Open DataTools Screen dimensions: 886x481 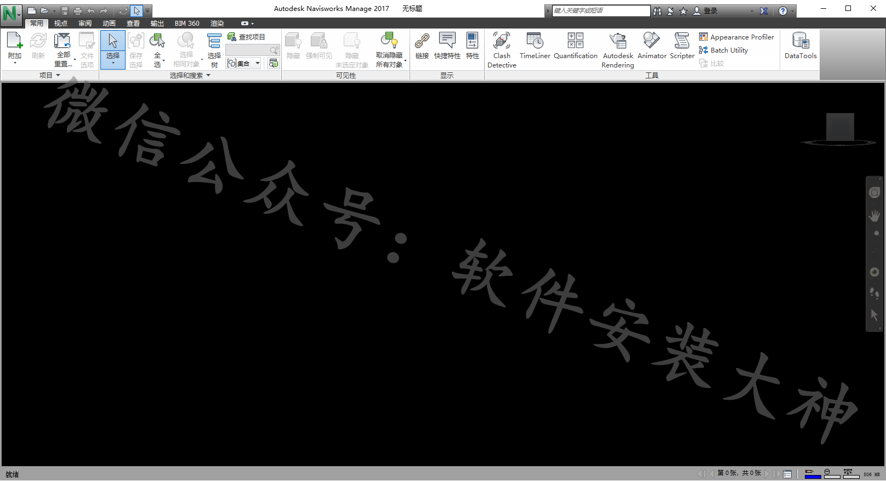(x=800, y=46)
